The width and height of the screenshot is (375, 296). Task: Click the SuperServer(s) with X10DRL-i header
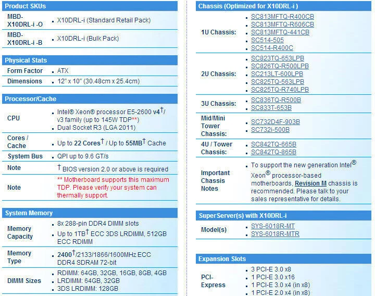pyautogui.click(x=283, y=216)
